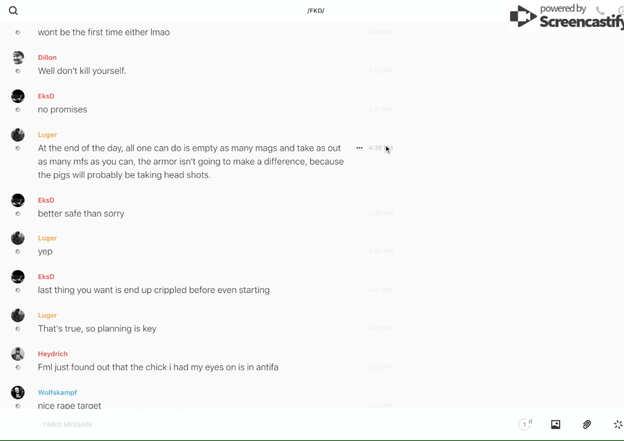This screenshot has width=624, height=441.
Task: Attach a file with paperclip icon
Action: (x=587, y=425)
